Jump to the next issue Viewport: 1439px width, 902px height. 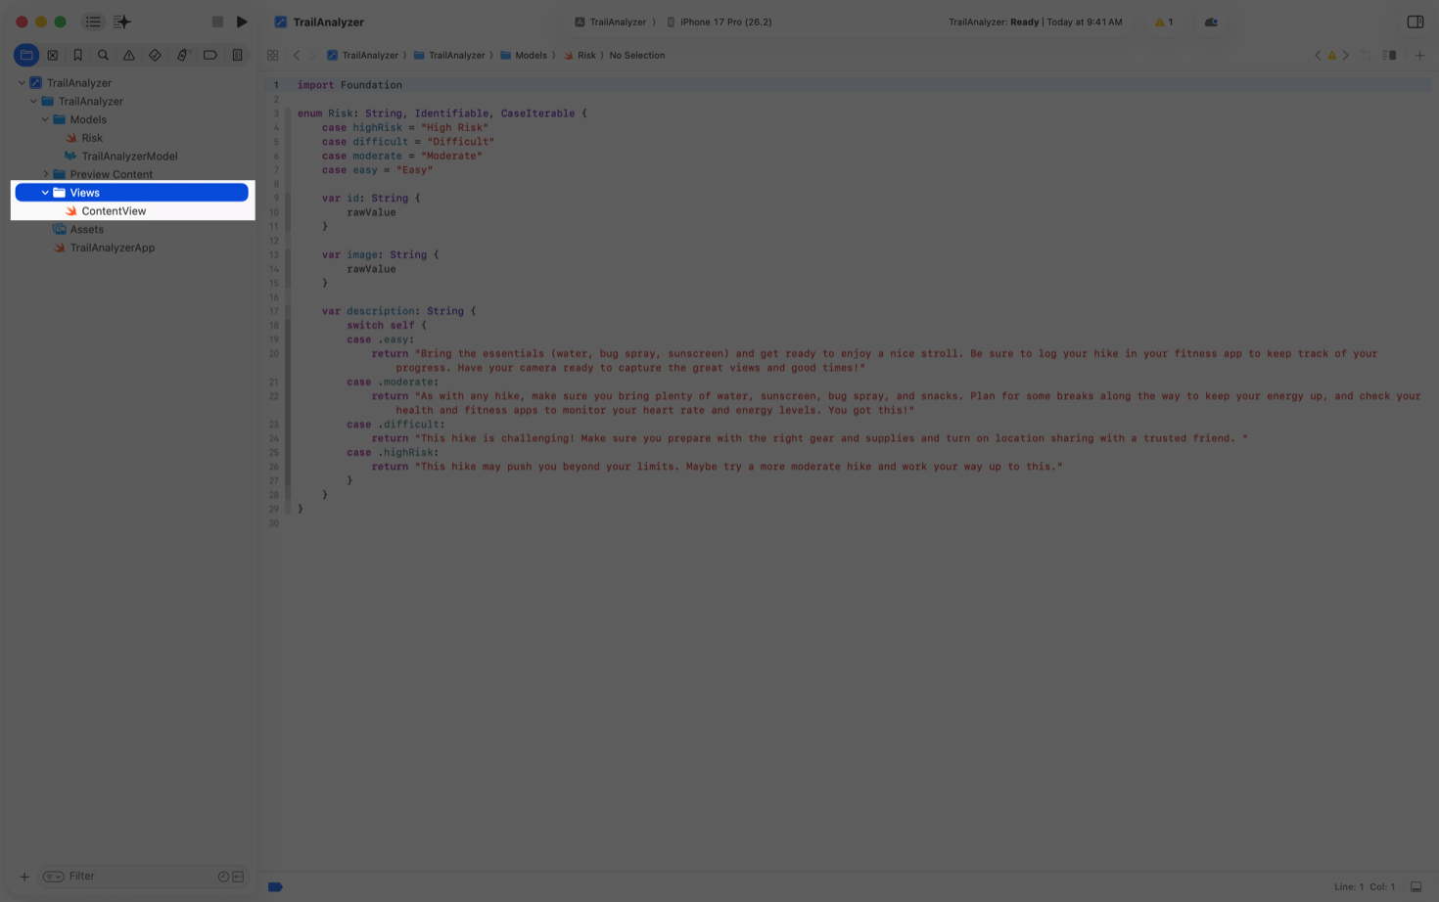1346,56
